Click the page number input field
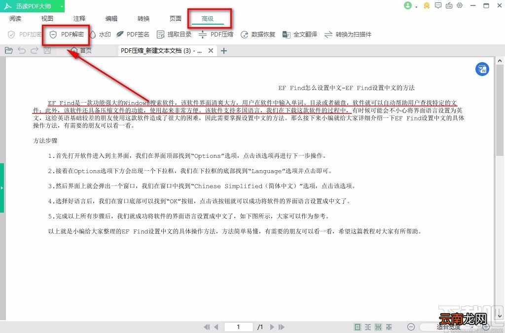The image size is (505, 333). tap(238, 327)
